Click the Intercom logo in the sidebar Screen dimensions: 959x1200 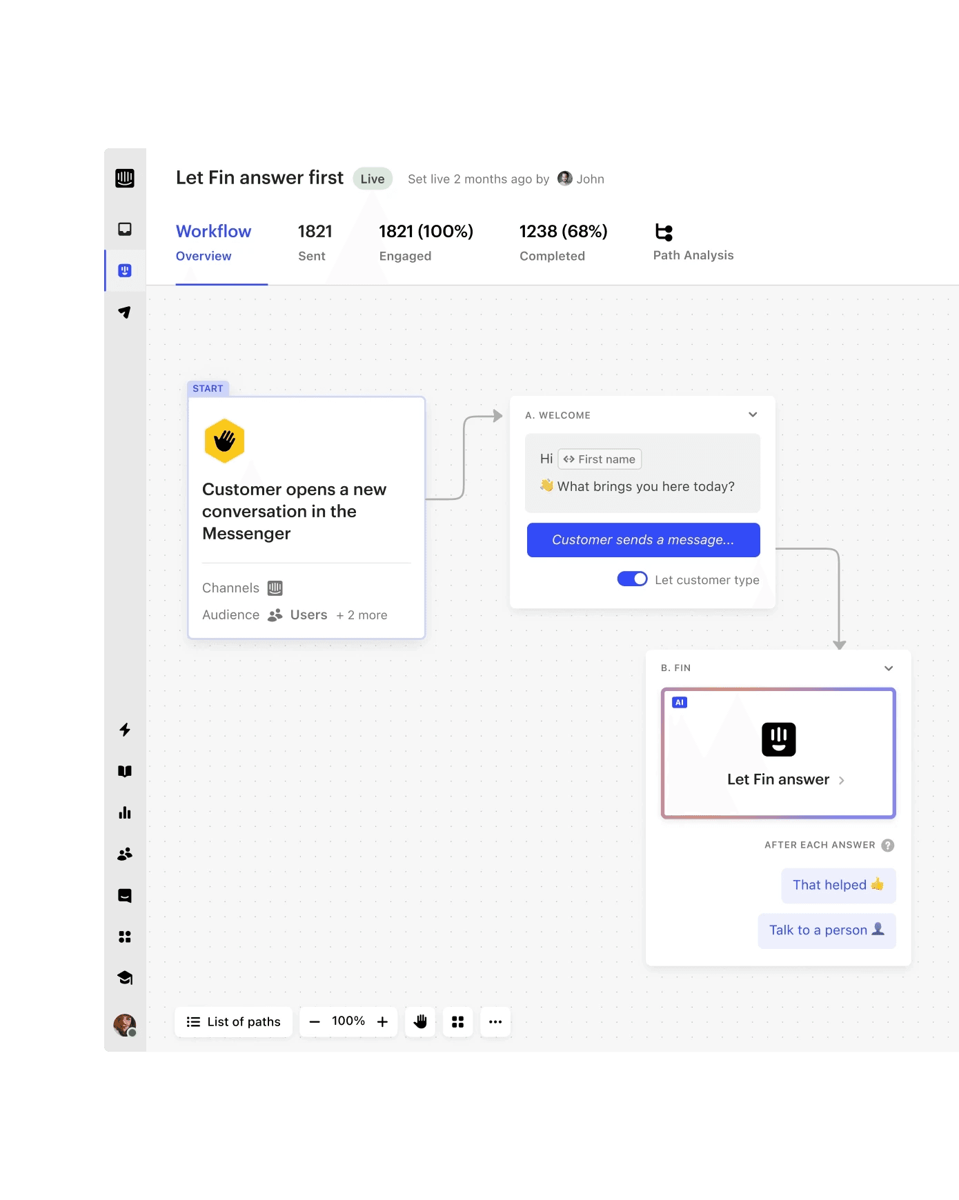tap(125, 178)
